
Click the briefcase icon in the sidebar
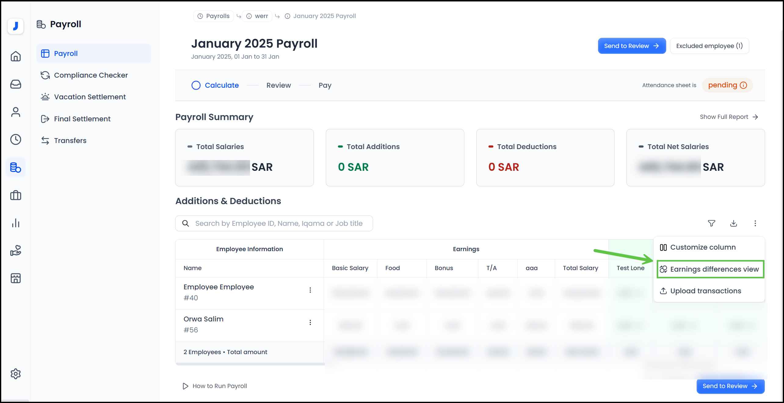(16, 195)
